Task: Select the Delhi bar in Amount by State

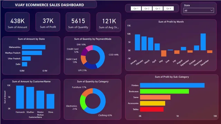Action: click(25, 64)
